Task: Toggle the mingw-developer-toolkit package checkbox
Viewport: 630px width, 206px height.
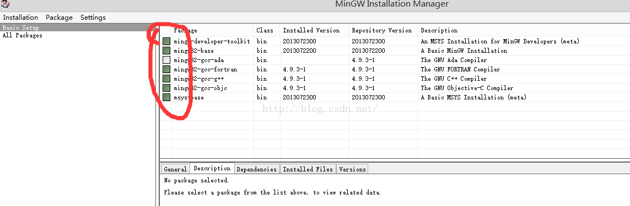Action: coord(166,41)
